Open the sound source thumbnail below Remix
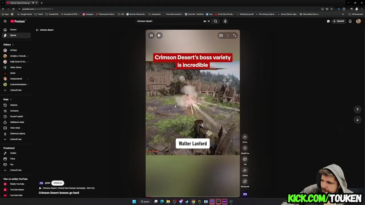 (x=245, y=194)
